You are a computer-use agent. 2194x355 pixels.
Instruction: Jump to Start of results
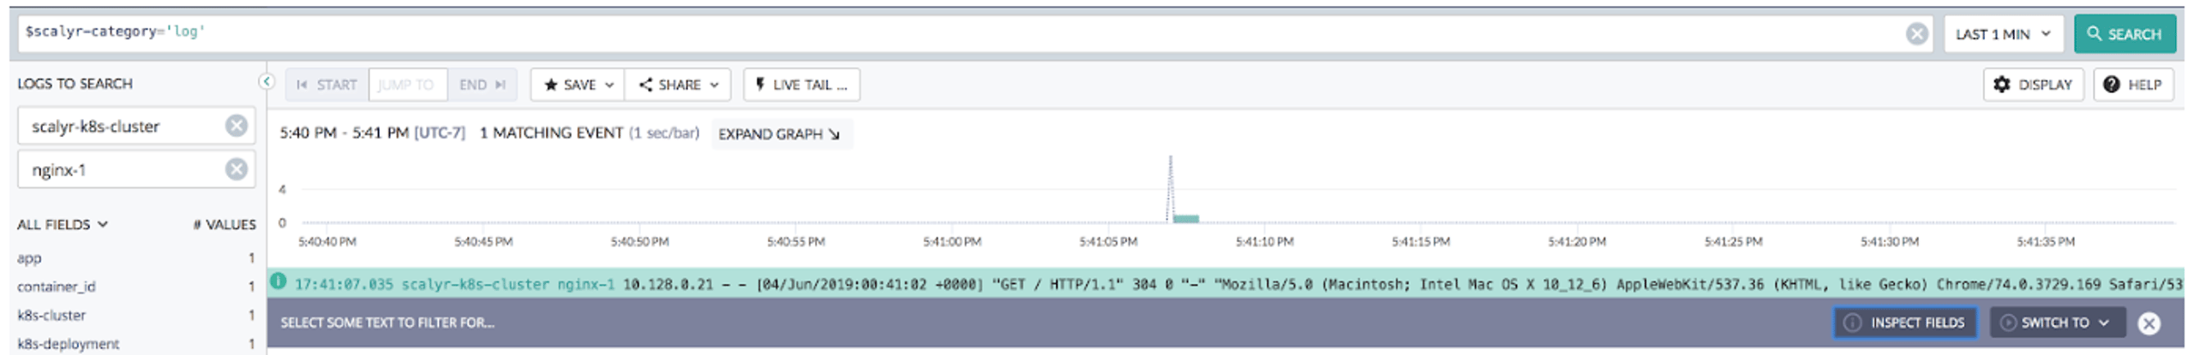tap(327, 85)
